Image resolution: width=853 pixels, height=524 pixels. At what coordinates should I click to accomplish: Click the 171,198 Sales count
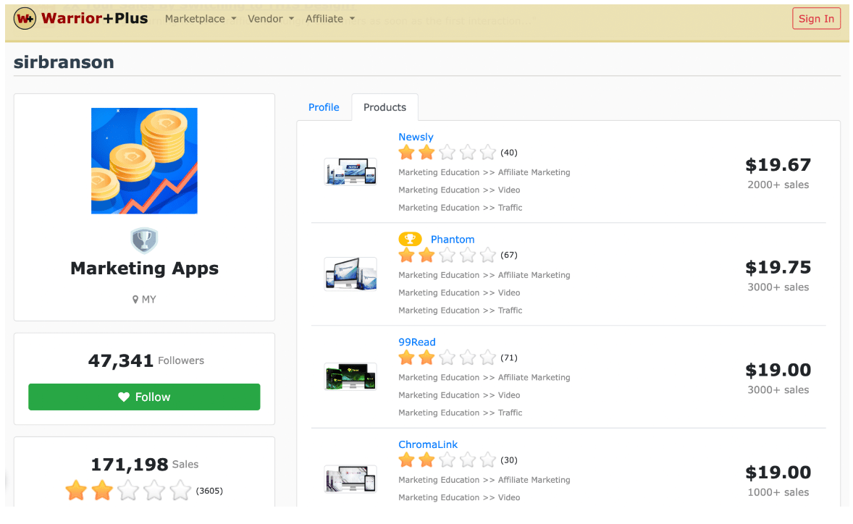(144, 465)
